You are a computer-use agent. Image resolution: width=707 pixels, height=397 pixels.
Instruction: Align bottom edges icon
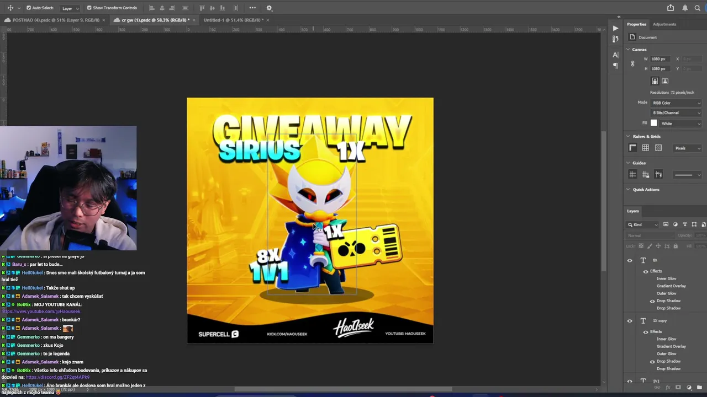tap(223, 8)
